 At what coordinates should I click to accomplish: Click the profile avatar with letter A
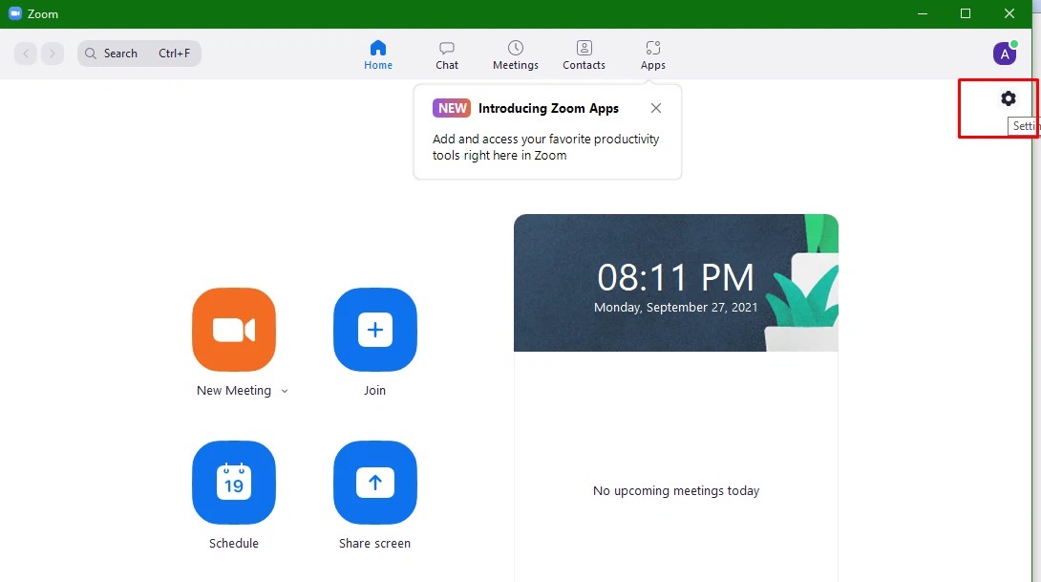pyautogui.click(x=1005, y=54)
